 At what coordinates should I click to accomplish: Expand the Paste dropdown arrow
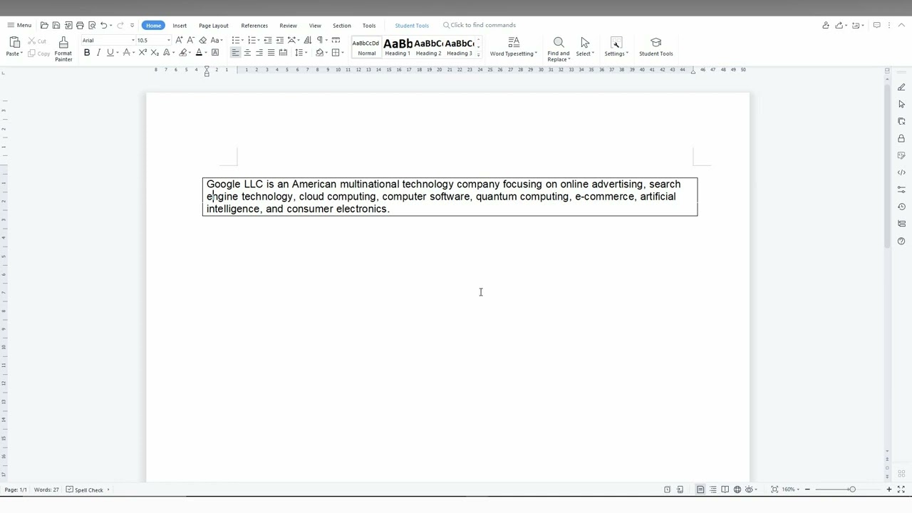pos(21,53)
